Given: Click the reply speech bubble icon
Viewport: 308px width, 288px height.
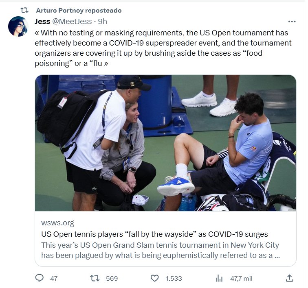Looking at the screenshot, I should (40, 278).
